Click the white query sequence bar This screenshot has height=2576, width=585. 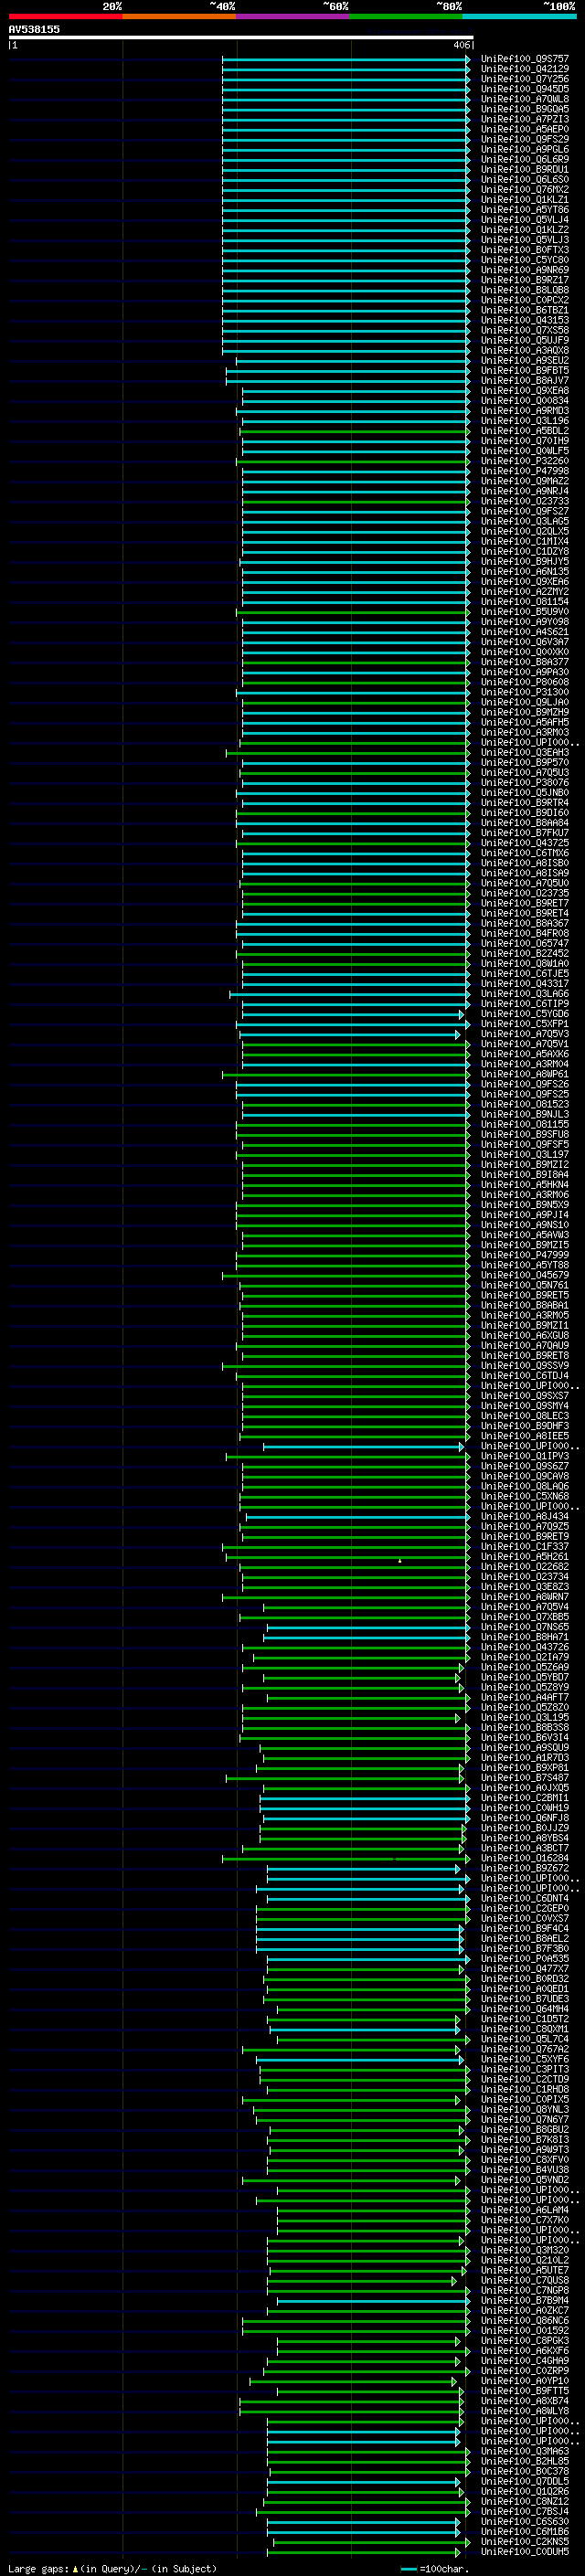tap(241, 37)
